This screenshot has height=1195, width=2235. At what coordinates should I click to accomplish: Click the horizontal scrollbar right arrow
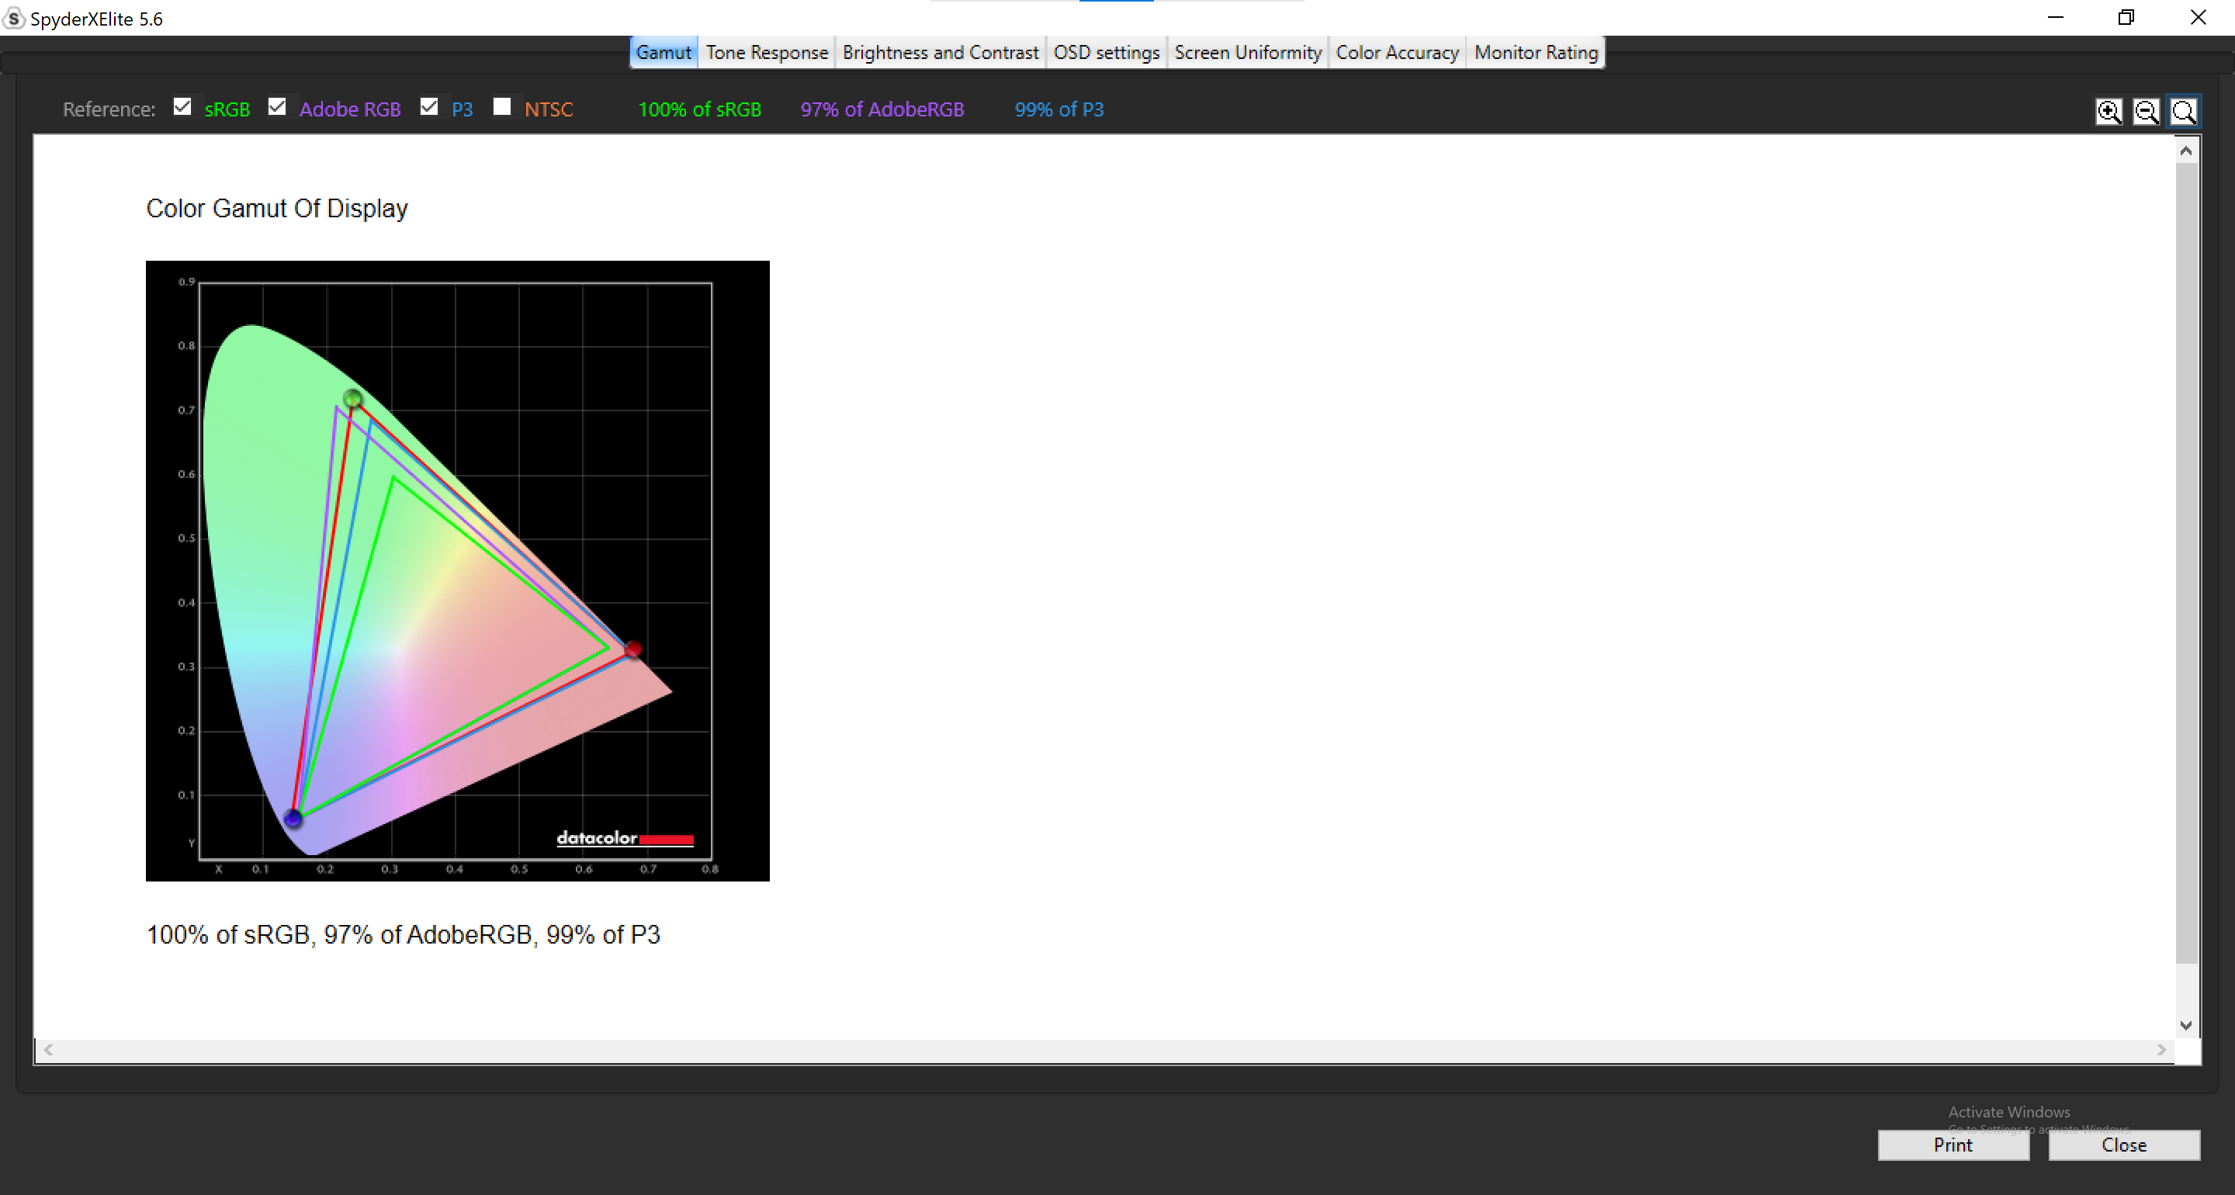[2161, 1050]
